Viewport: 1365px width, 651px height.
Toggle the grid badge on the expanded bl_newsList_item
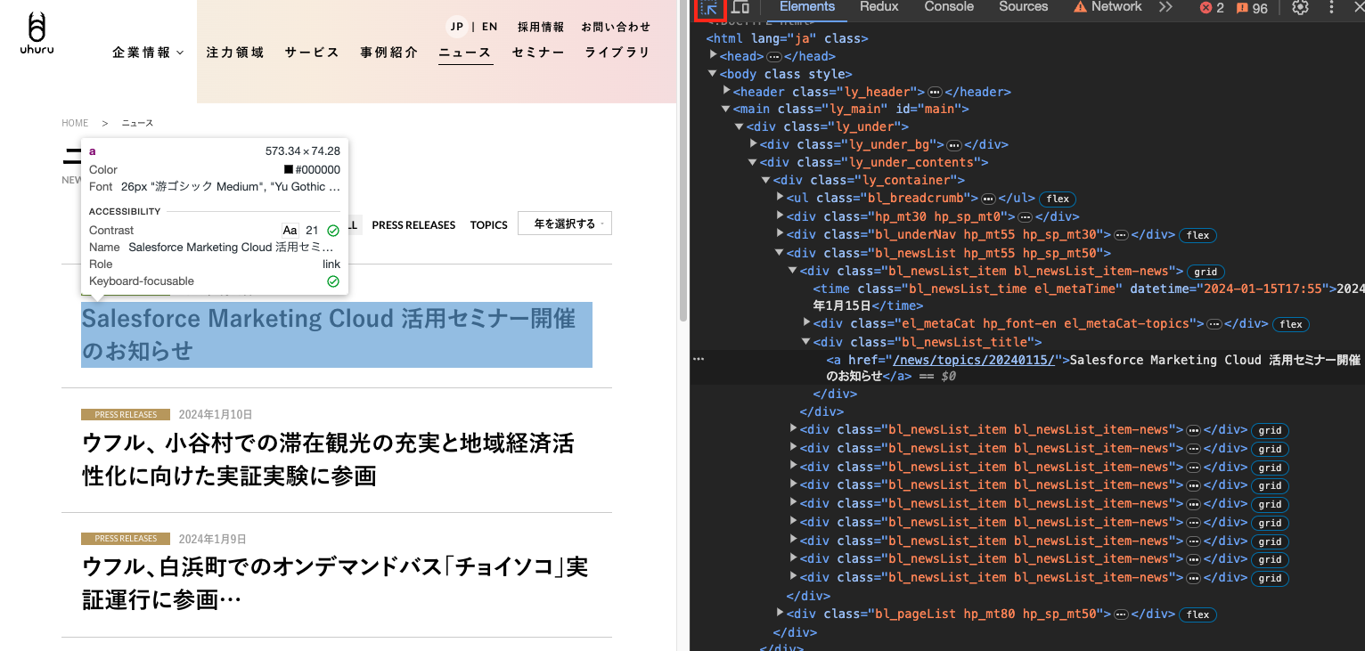1206,272
